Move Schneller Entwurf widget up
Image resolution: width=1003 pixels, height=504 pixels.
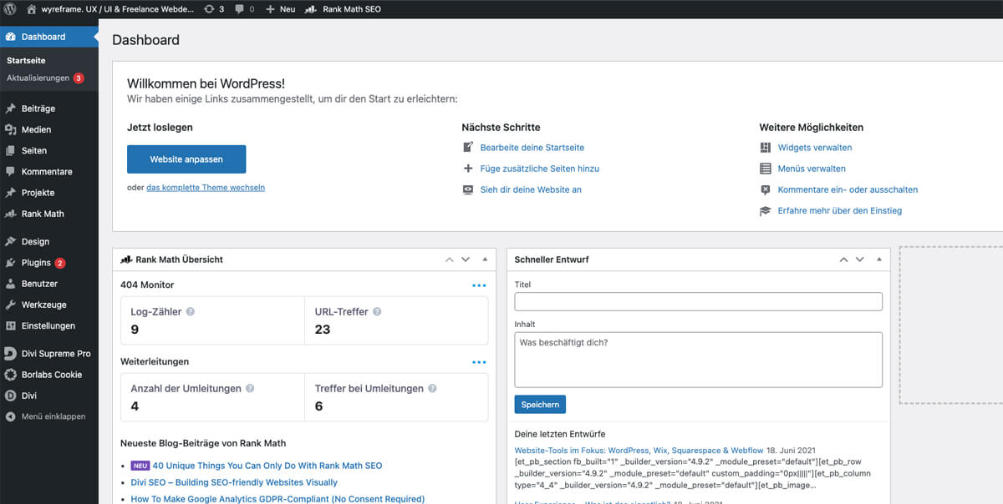(843, 260)
